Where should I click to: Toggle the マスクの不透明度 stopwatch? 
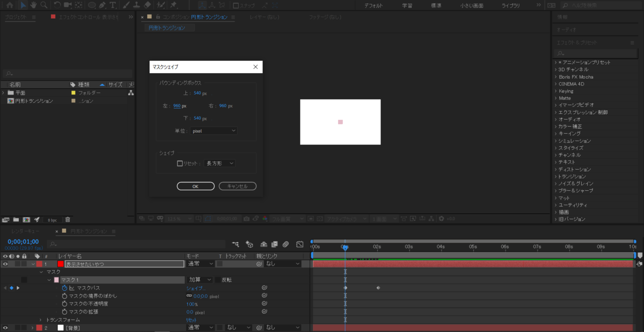[64, 304]
